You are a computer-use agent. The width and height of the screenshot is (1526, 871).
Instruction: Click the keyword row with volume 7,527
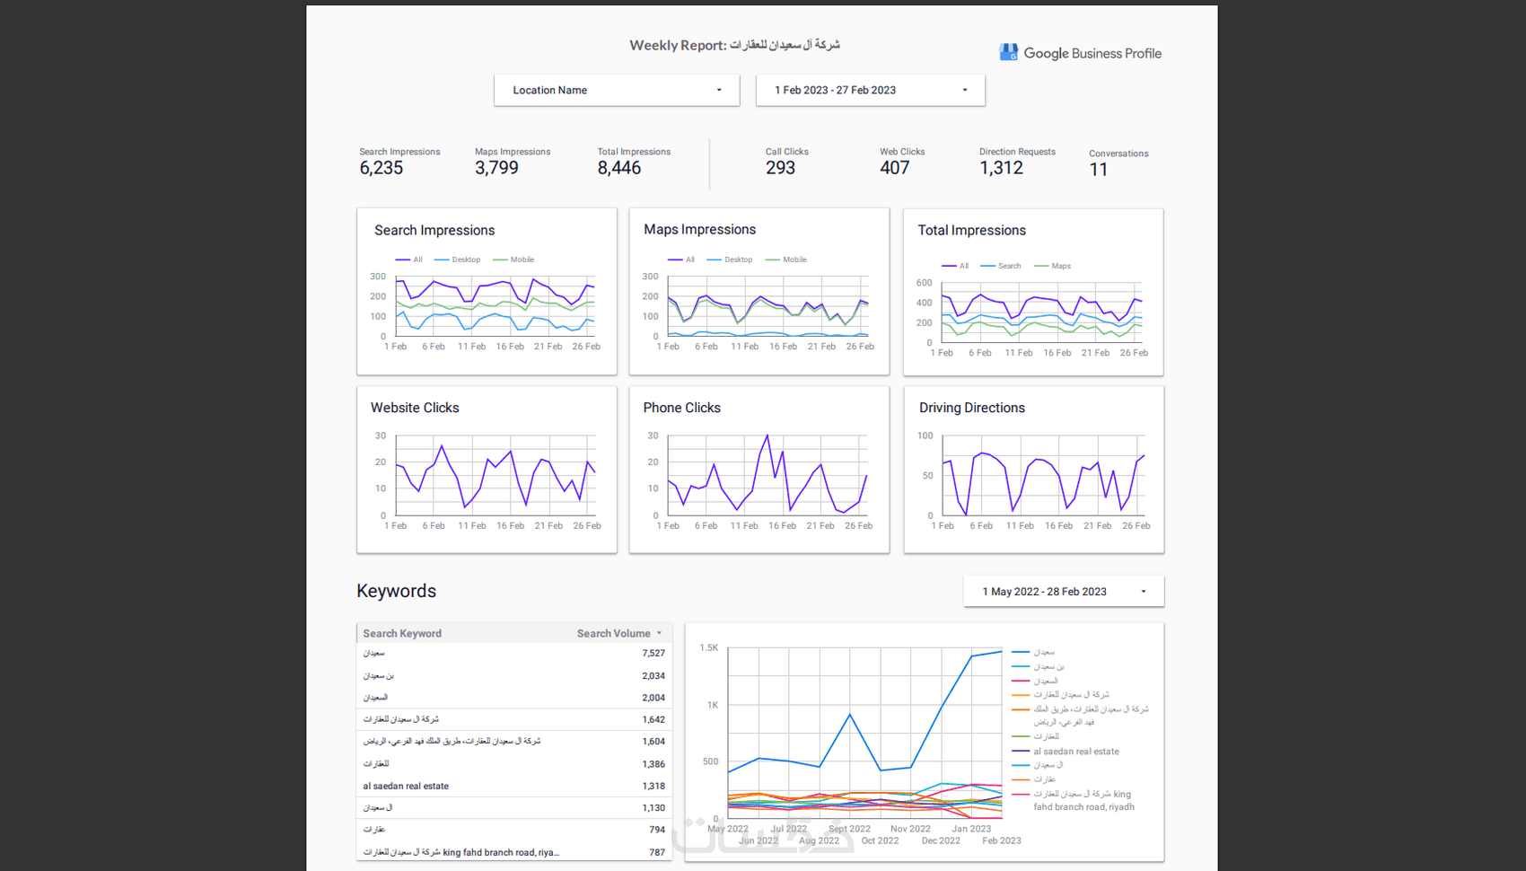(513, 654)
